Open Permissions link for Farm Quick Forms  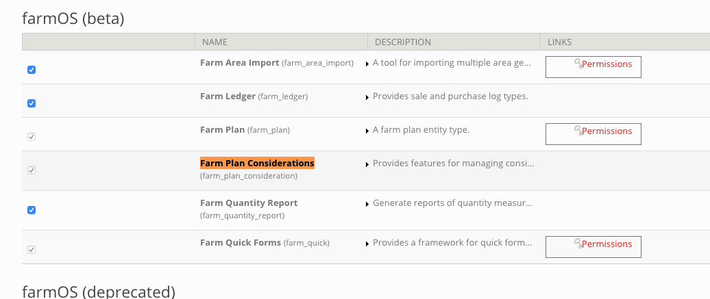607,244
